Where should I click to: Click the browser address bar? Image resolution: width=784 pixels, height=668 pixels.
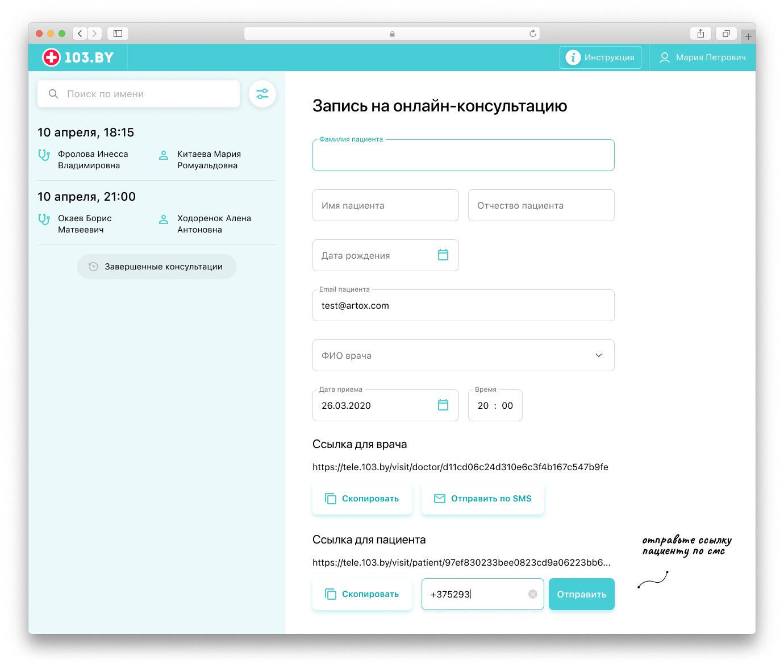coord(392,34)
